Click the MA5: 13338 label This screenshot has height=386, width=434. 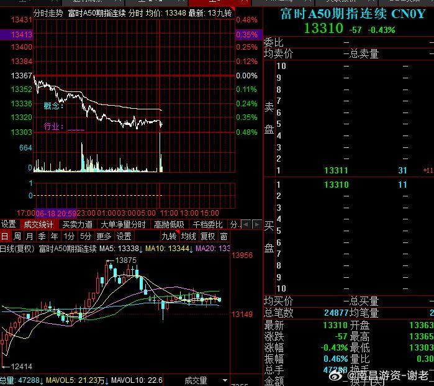tap(120, 248)
